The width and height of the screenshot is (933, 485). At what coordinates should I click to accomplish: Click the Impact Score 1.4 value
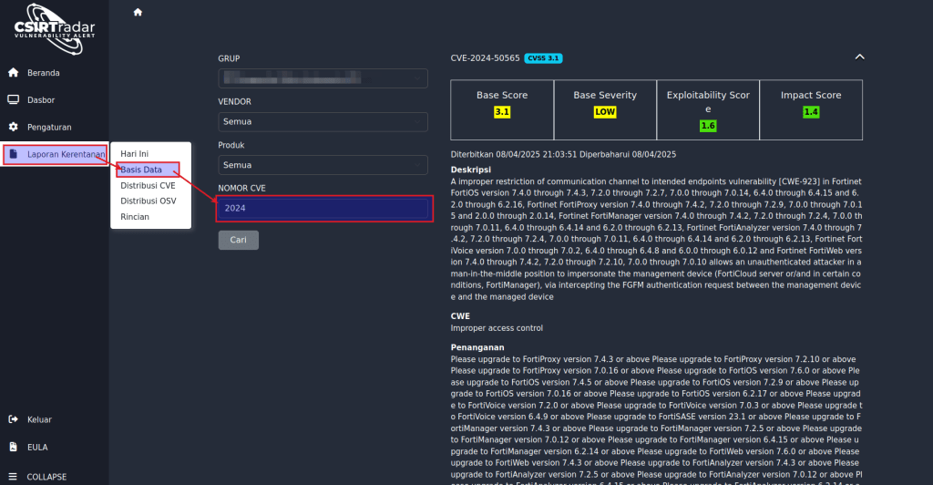(810, 112)
